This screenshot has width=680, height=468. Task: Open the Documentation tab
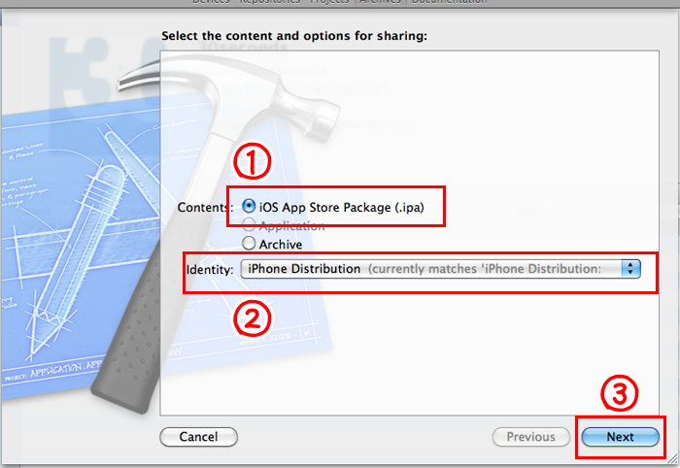[x=449, y=3]
